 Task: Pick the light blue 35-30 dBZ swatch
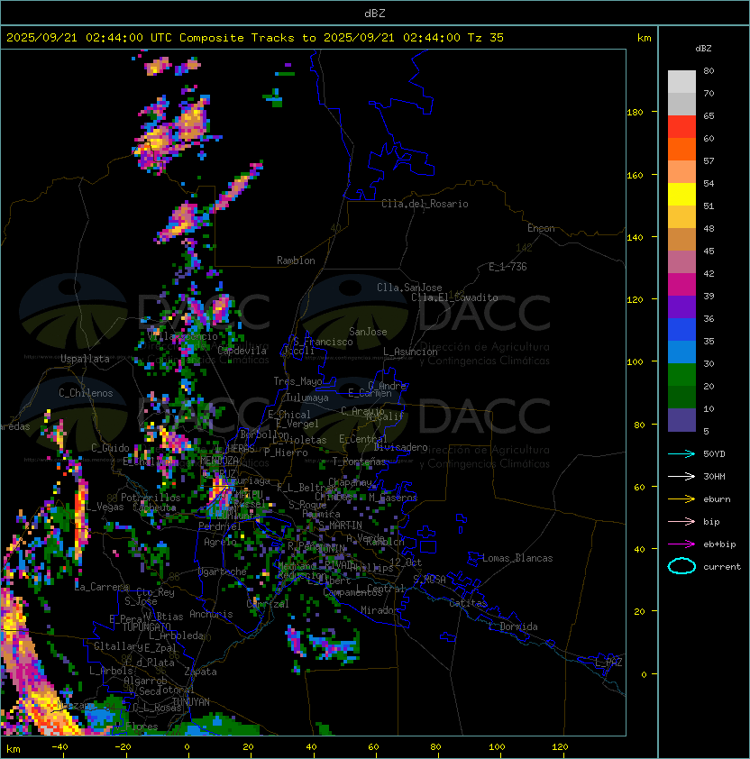click(681, 352)
